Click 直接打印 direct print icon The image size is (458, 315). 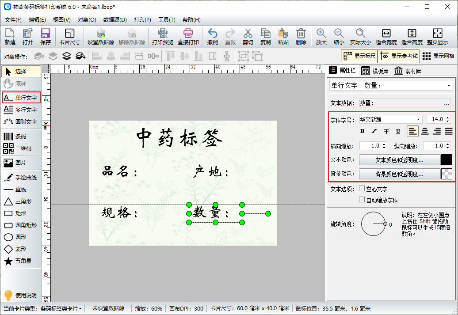(188, 37)
